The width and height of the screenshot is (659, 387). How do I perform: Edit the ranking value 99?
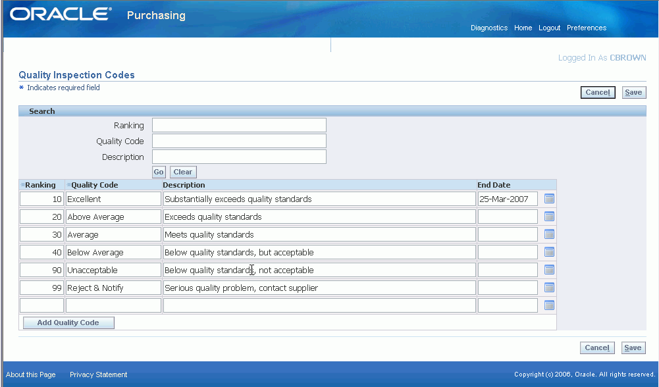coord(41,288)
